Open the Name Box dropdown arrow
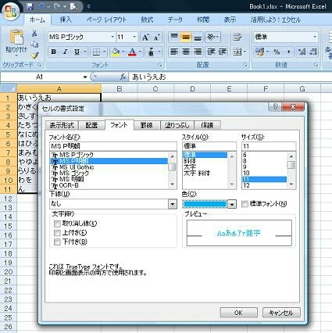 point(85,77)
